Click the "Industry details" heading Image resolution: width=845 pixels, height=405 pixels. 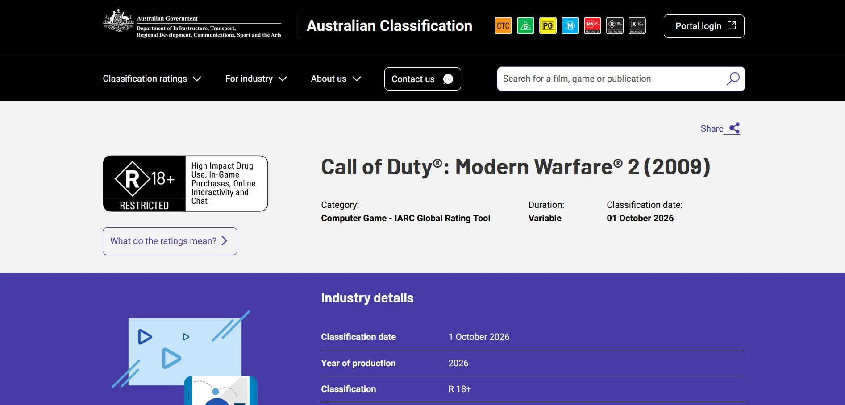[x=367, y=298]
